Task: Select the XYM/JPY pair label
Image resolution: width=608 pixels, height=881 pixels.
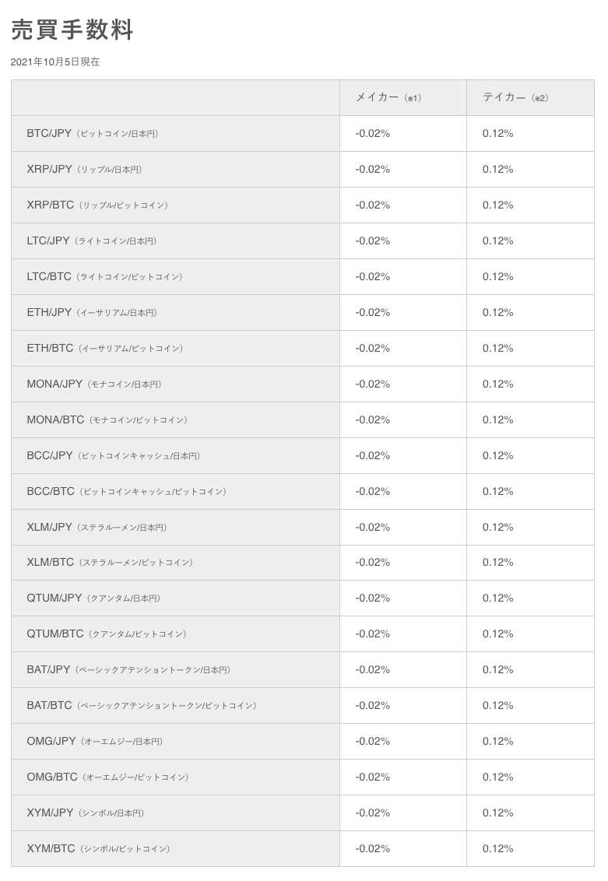Action: (x=86, y=813)
